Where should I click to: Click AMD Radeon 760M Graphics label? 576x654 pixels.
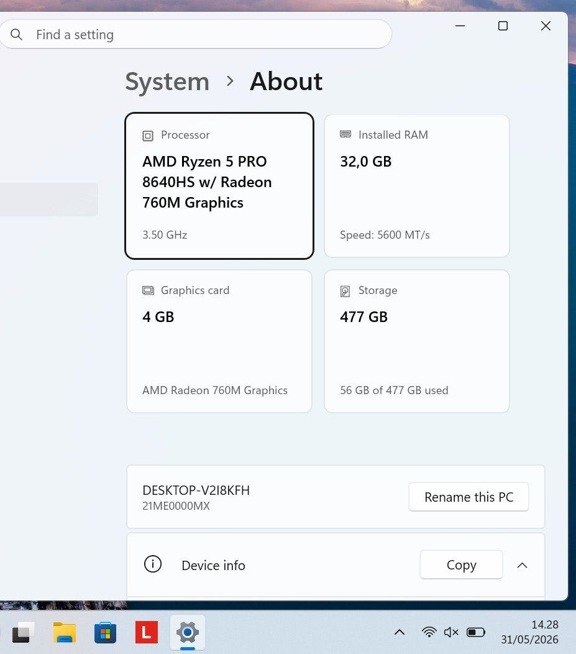(x=214, y=390)
